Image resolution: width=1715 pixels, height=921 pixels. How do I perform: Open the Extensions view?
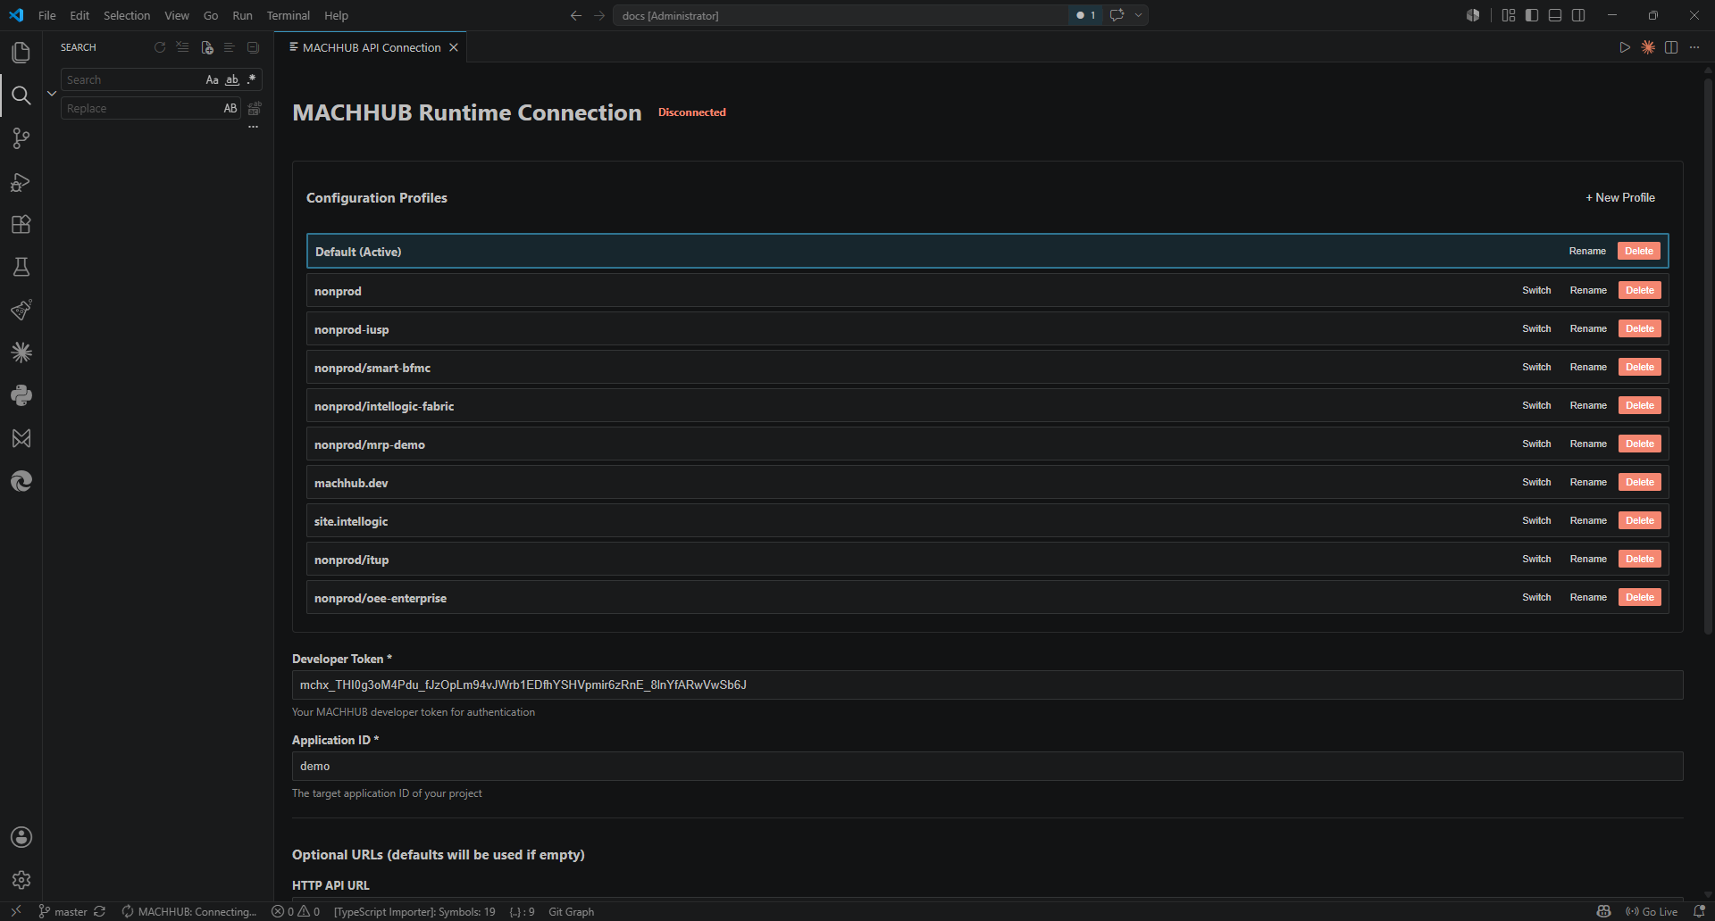[21, 224]
